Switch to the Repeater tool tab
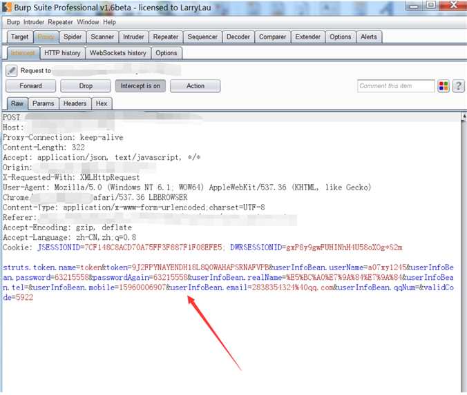467x395 pixels. click(x=166, y=37)
